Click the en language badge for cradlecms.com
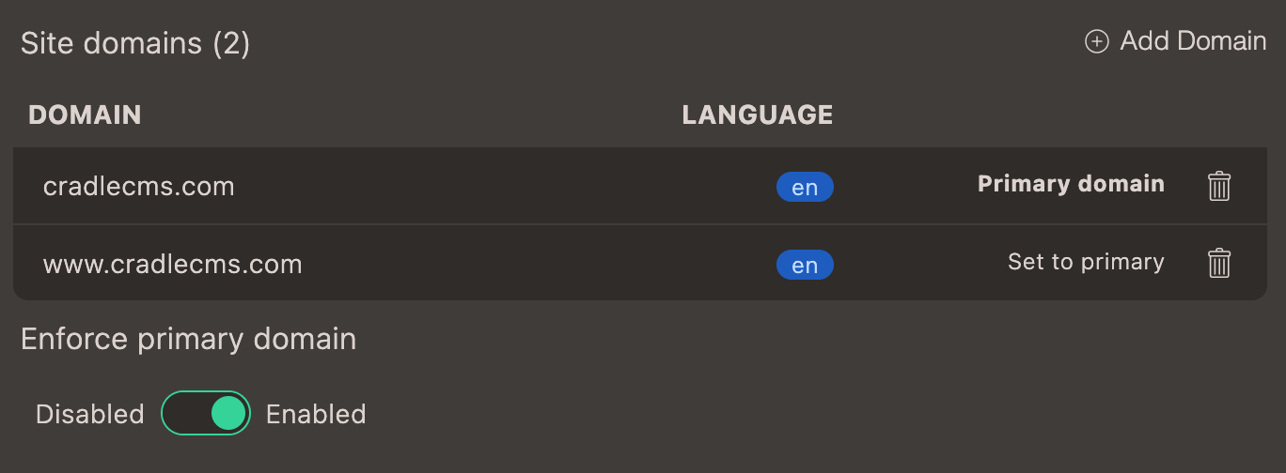1286x473 pixels. coord(805,188)
